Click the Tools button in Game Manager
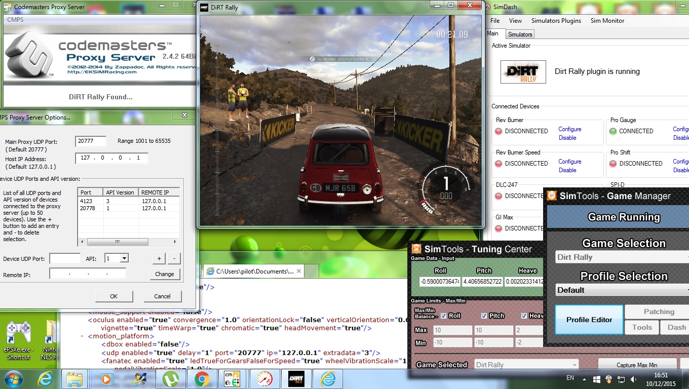Image resolution: width=689 pixels, height=389 pixels. click(x=642, y=327)
